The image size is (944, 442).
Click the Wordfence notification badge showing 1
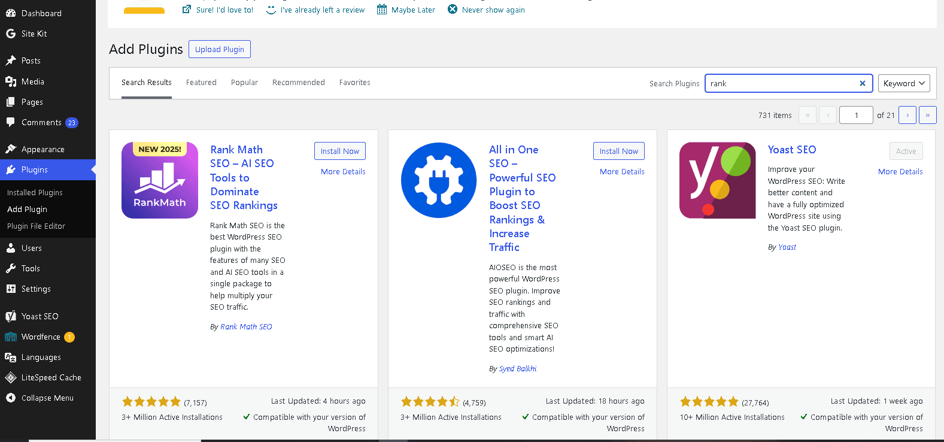(x=69, y=337)
